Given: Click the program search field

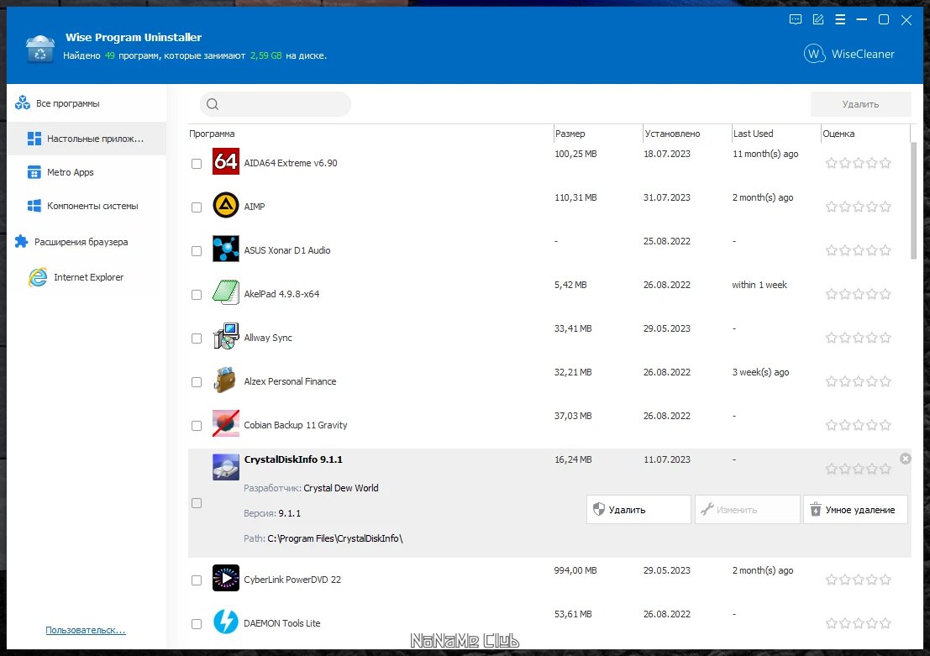Looking at the screenshot, I should coord(276,104).
